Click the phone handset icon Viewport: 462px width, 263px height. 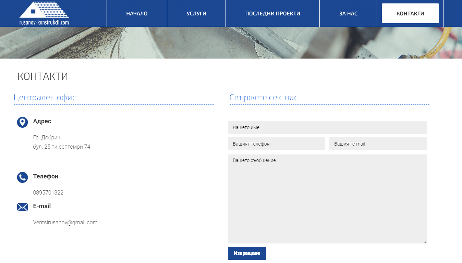(x=22, y=177)
